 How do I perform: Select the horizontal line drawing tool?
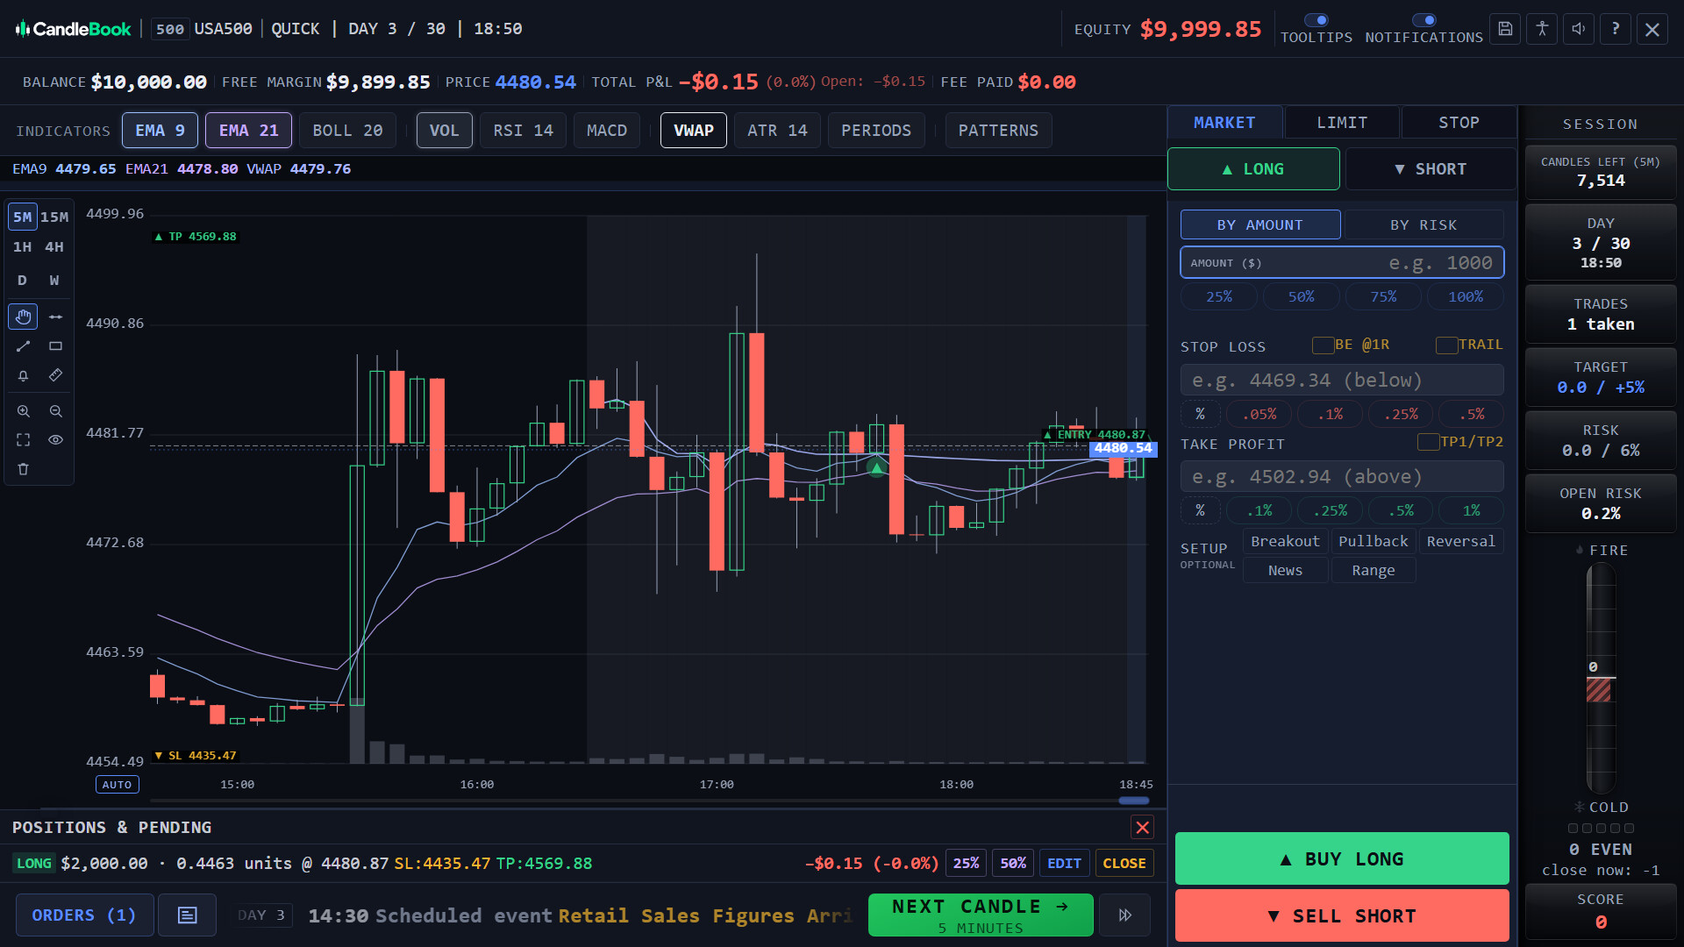(x=55, y=317)
